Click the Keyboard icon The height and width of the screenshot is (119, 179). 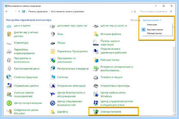(x=9, y=43)
